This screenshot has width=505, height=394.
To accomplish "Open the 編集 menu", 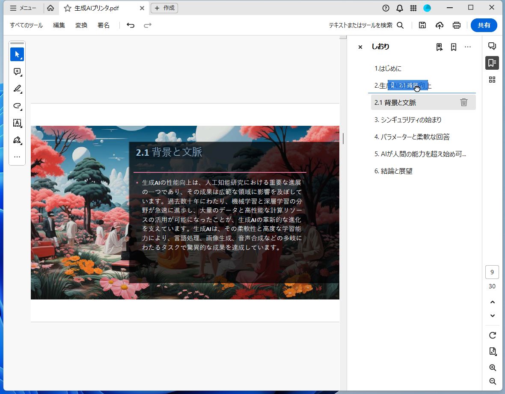I will point(59,25).
